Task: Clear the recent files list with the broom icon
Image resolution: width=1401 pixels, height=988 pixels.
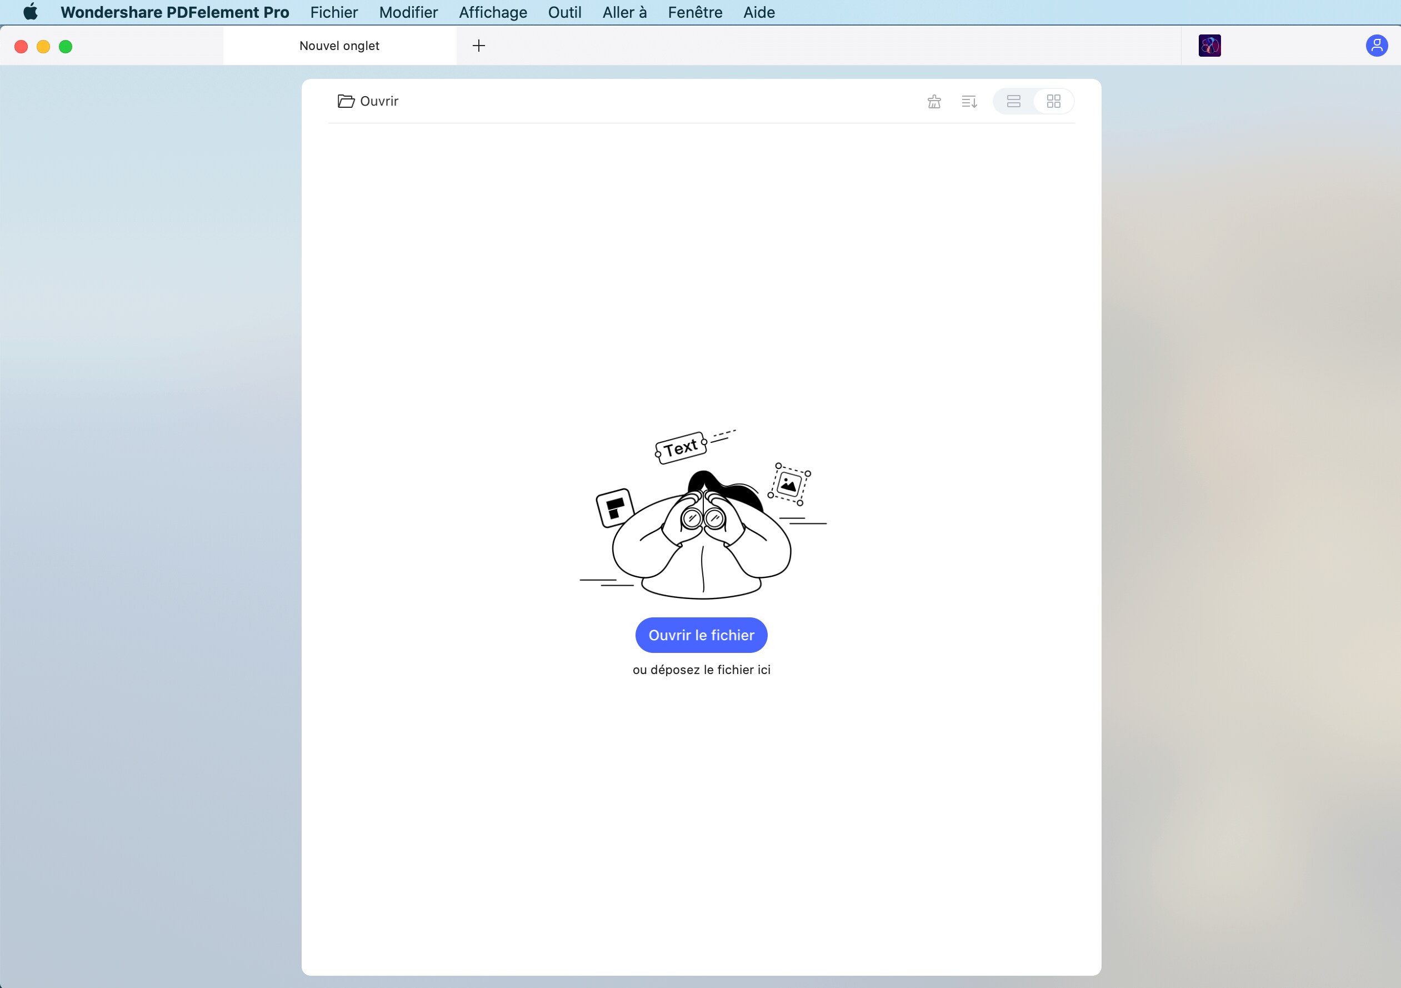Action: (934, 101)
